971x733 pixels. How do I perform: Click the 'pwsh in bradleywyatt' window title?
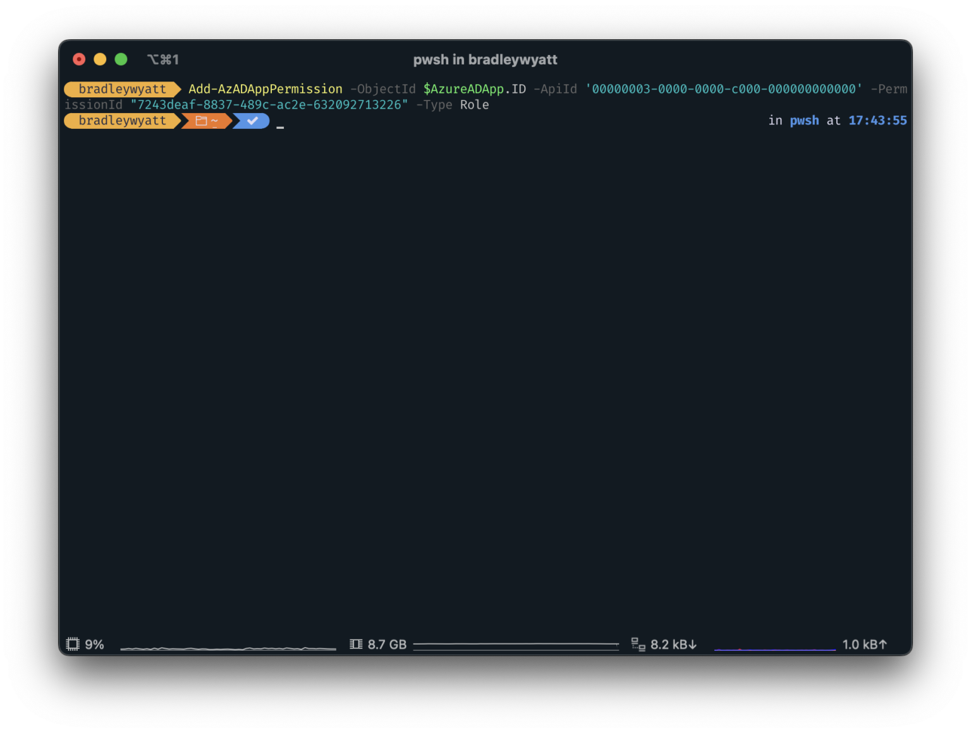coord(485,59)
